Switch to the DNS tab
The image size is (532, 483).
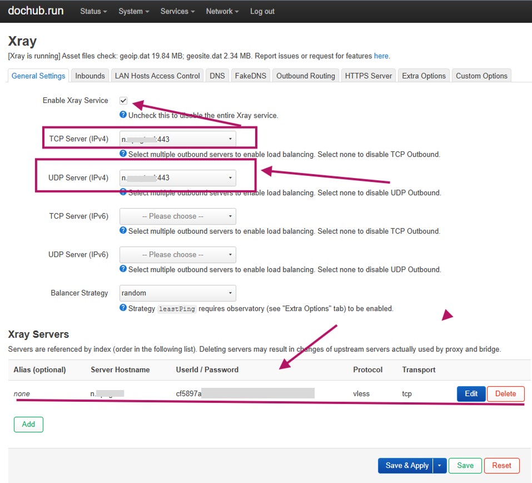(x=217, y=76)
